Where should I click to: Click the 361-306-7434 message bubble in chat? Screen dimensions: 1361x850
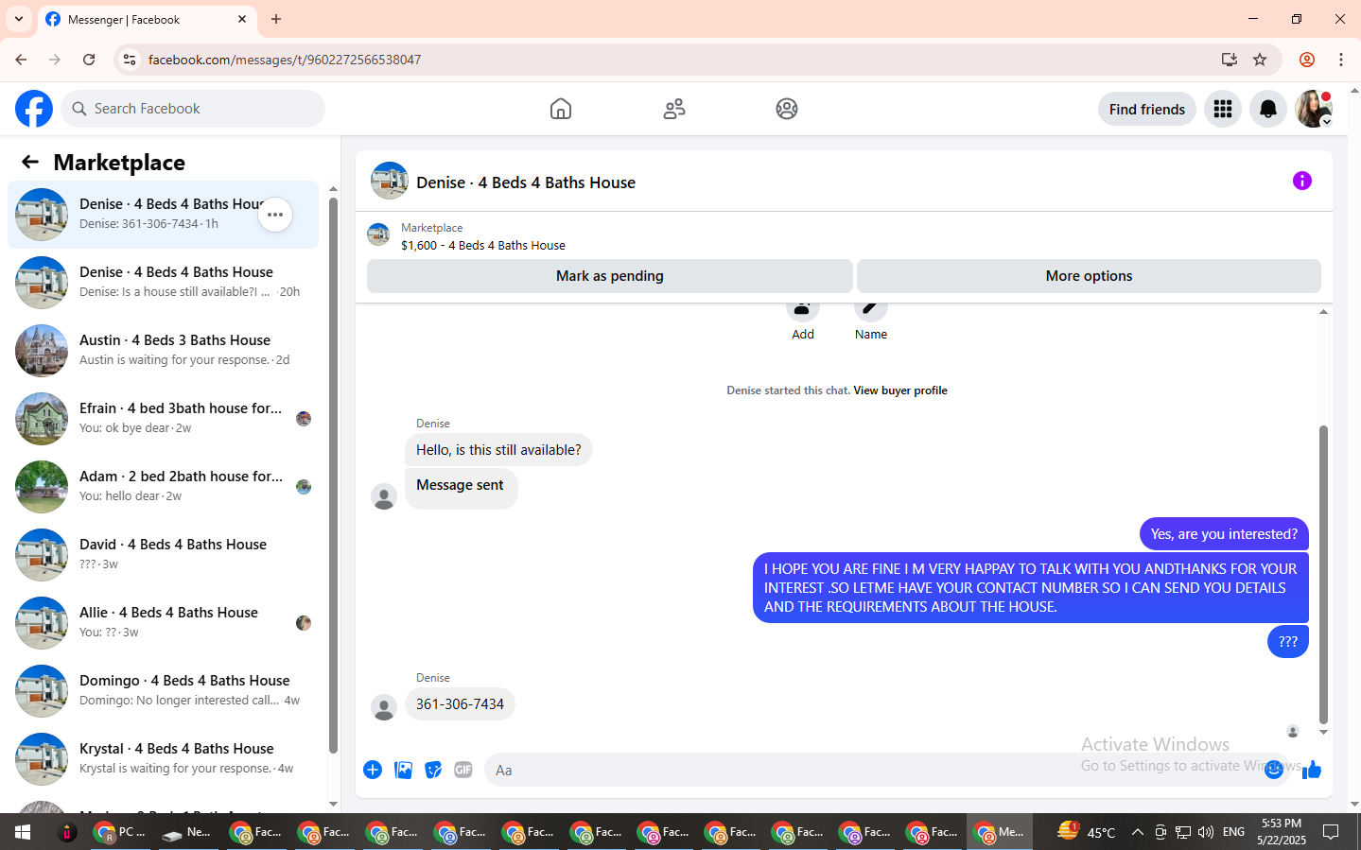460,704
